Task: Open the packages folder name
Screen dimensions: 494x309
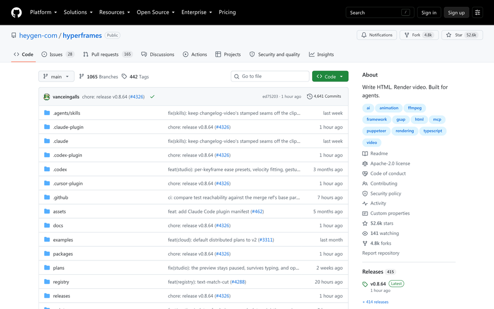Action: [63, 254]
